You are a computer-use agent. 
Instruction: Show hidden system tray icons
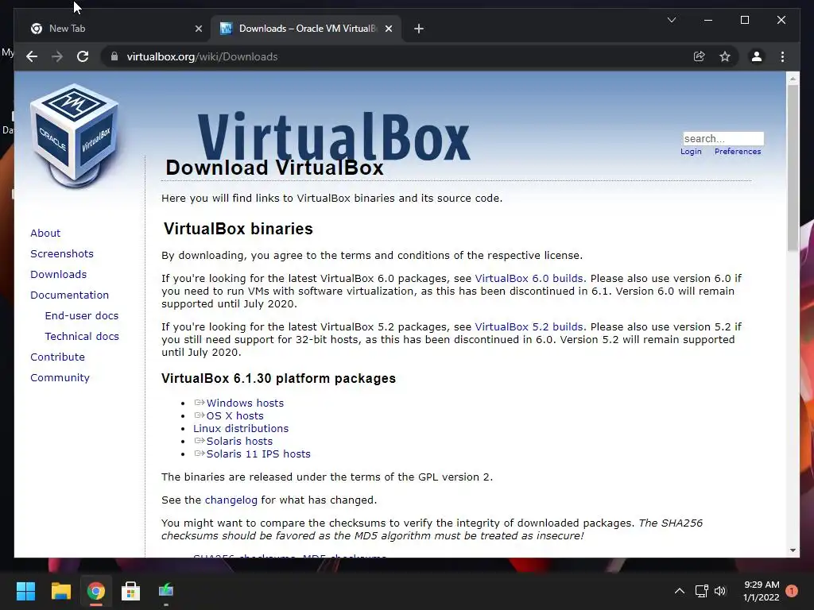(x=679, y=591)
